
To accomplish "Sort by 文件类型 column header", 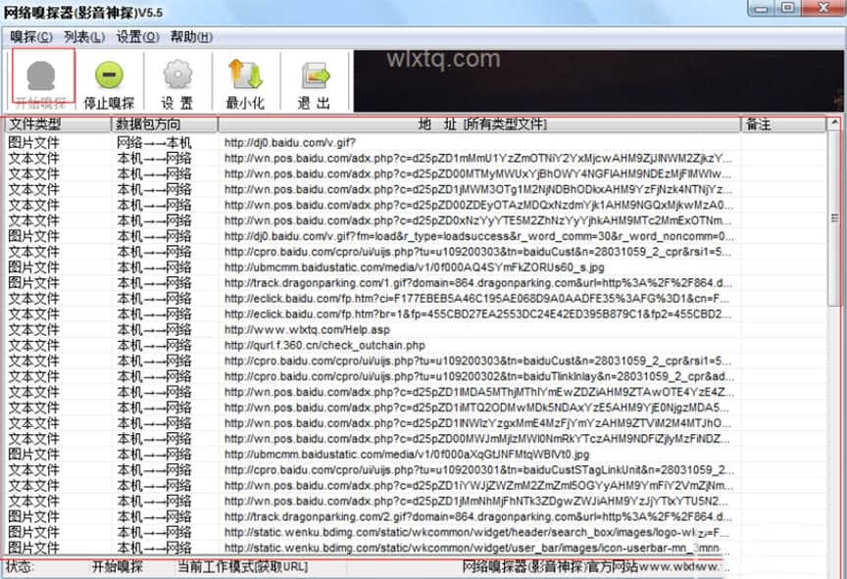I will tap(58, 124).
